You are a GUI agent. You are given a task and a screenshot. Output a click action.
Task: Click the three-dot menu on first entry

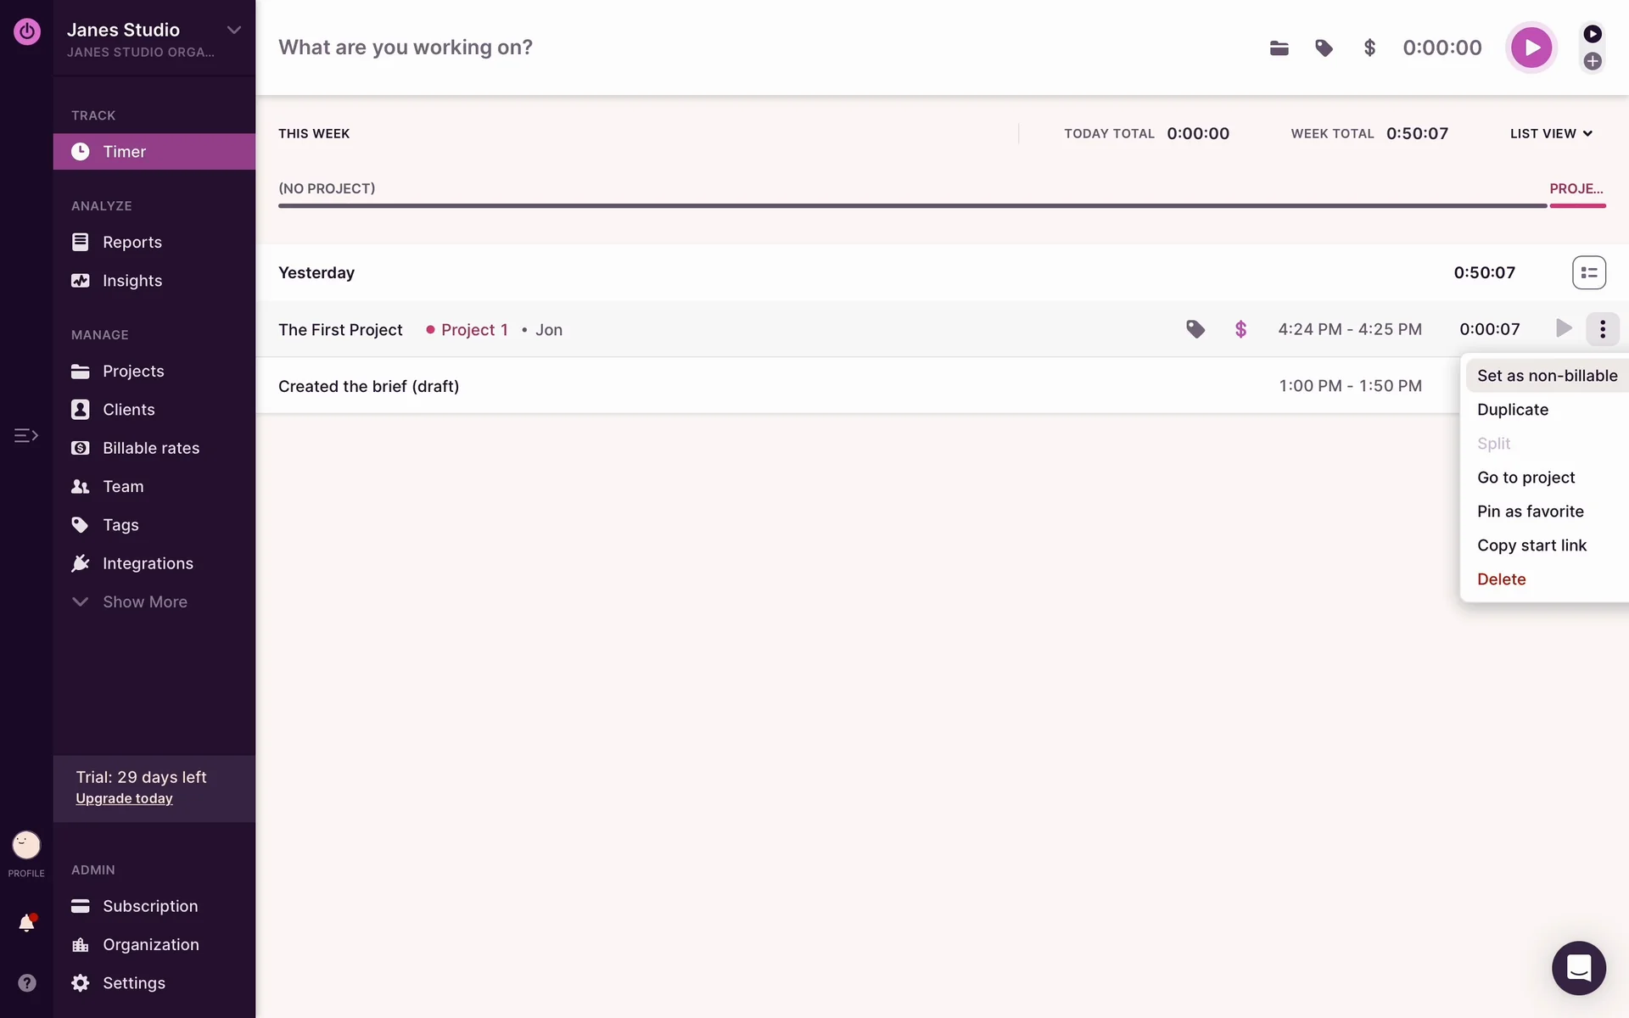tap(1602, 329)
